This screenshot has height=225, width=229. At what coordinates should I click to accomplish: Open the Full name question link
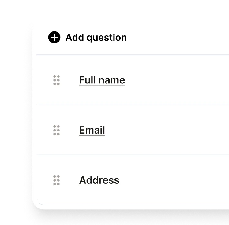[x=102, y=80]
